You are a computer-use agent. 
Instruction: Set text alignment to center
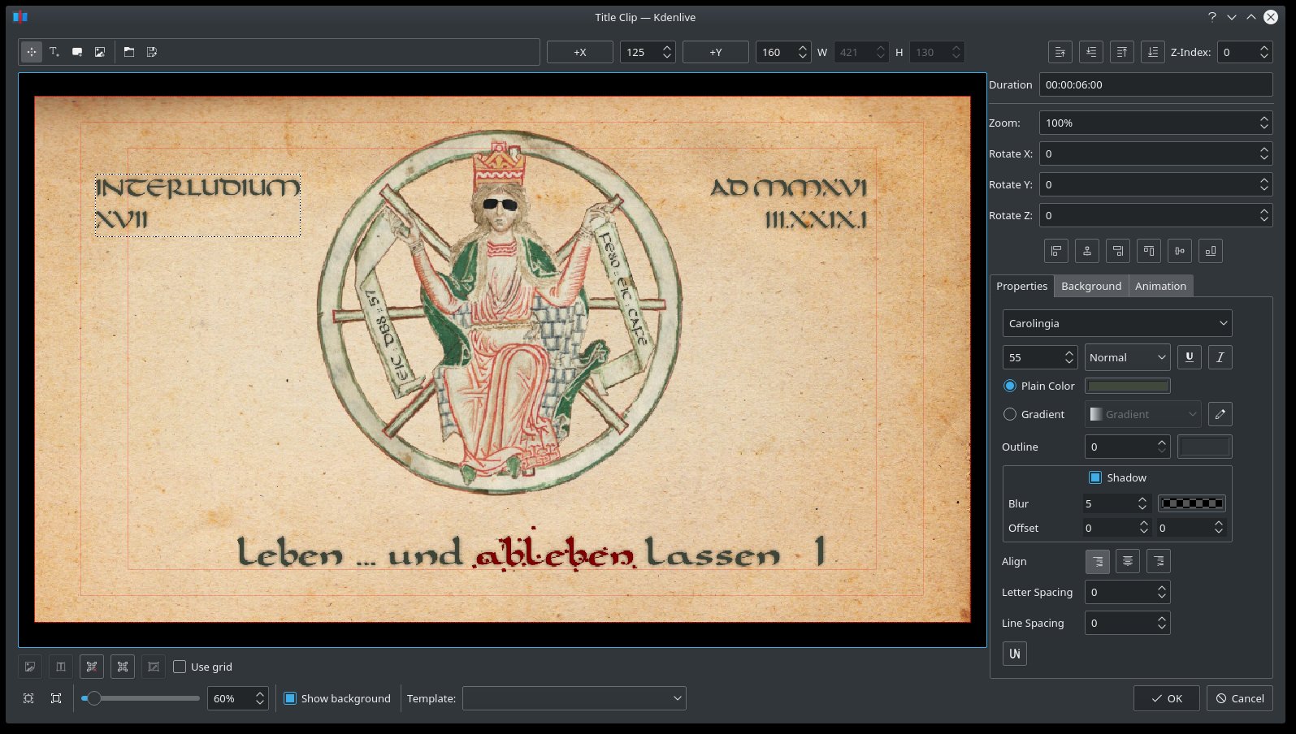[1128, 561]
